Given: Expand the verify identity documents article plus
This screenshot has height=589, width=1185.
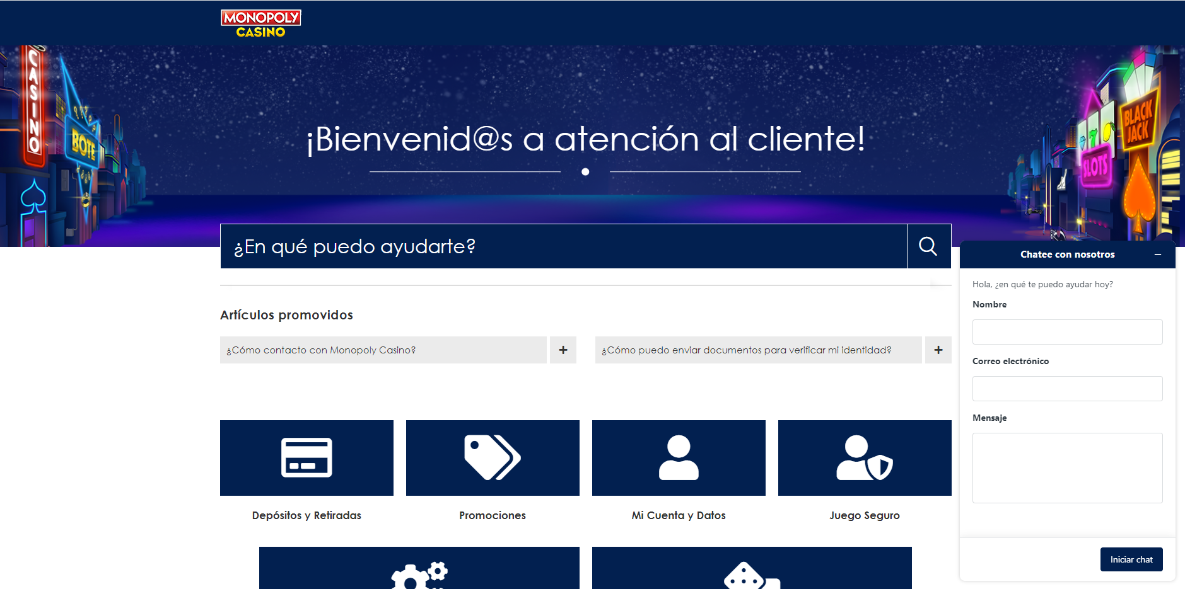Looking at the screenshot, I should (x=938, y=350).
